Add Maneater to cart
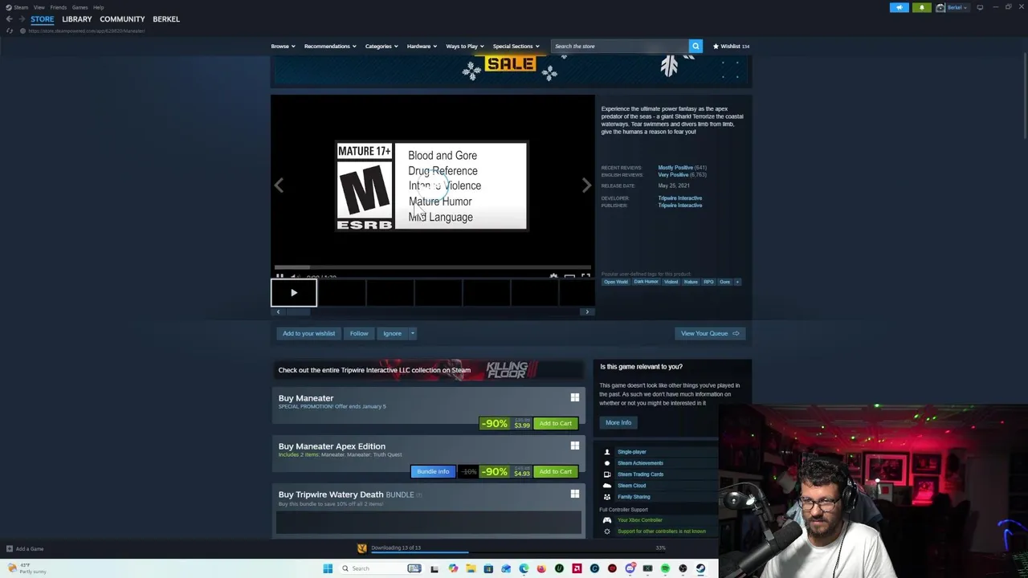 (x=556, y=423)
